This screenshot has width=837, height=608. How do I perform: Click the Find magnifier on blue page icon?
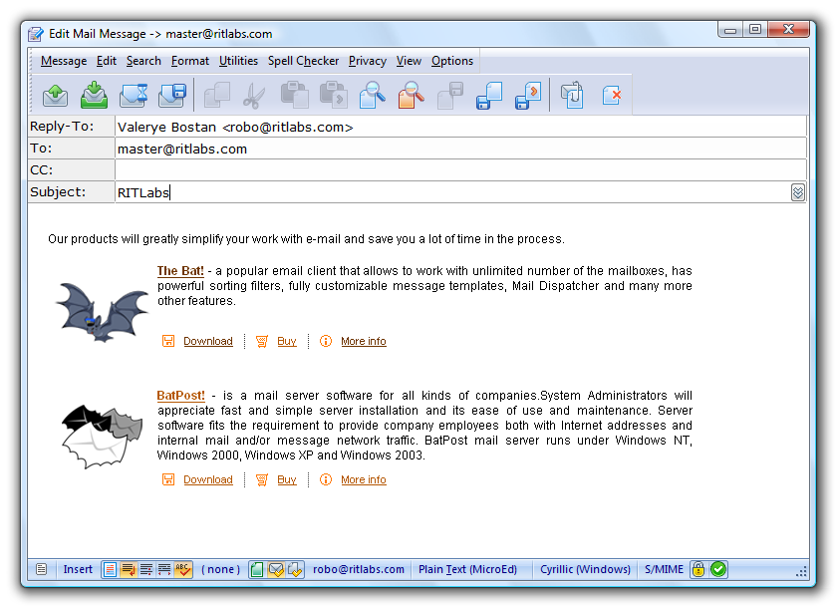click(372, 95)
